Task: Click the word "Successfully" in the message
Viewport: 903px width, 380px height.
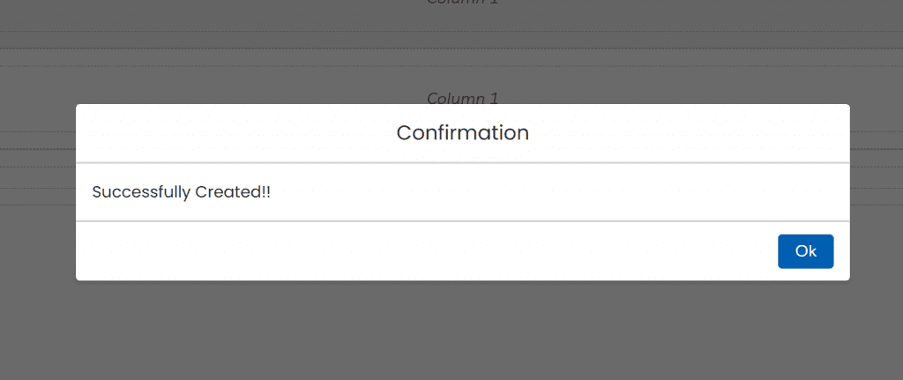Action: click(136, 191)
